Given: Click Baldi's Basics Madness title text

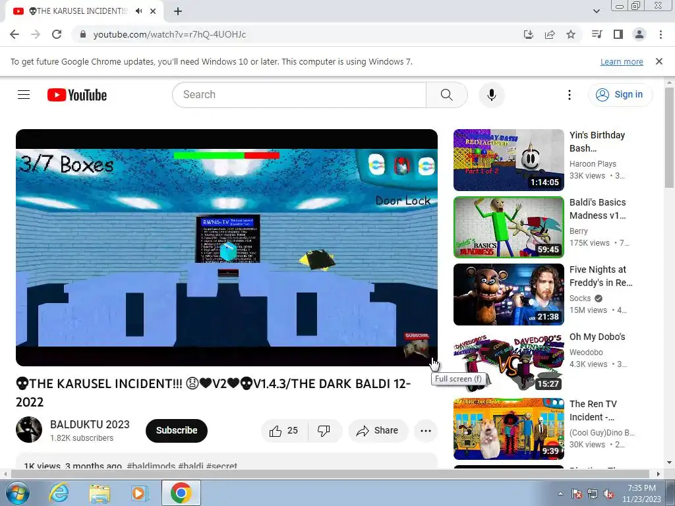Looking at the screenshot, I should tap(597, 209).
